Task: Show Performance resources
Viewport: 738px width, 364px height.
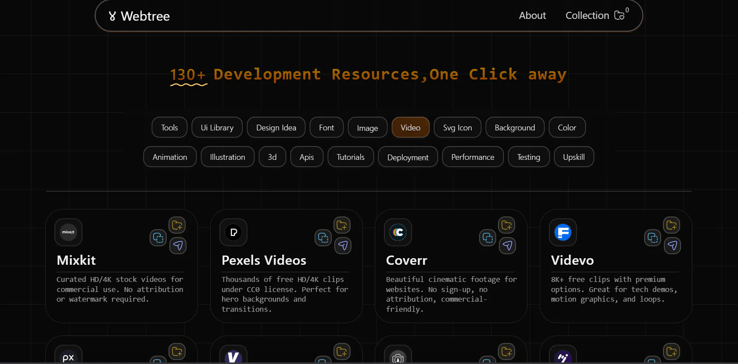Action: pos(473,157)
